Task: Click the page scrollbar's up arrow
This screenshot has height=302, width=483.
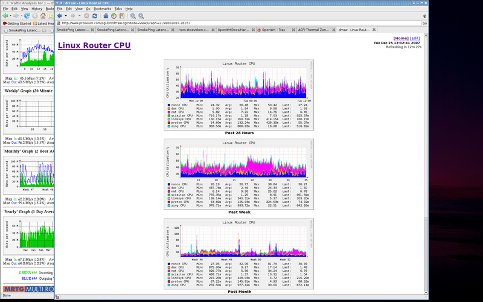Action: pos(426,35)
